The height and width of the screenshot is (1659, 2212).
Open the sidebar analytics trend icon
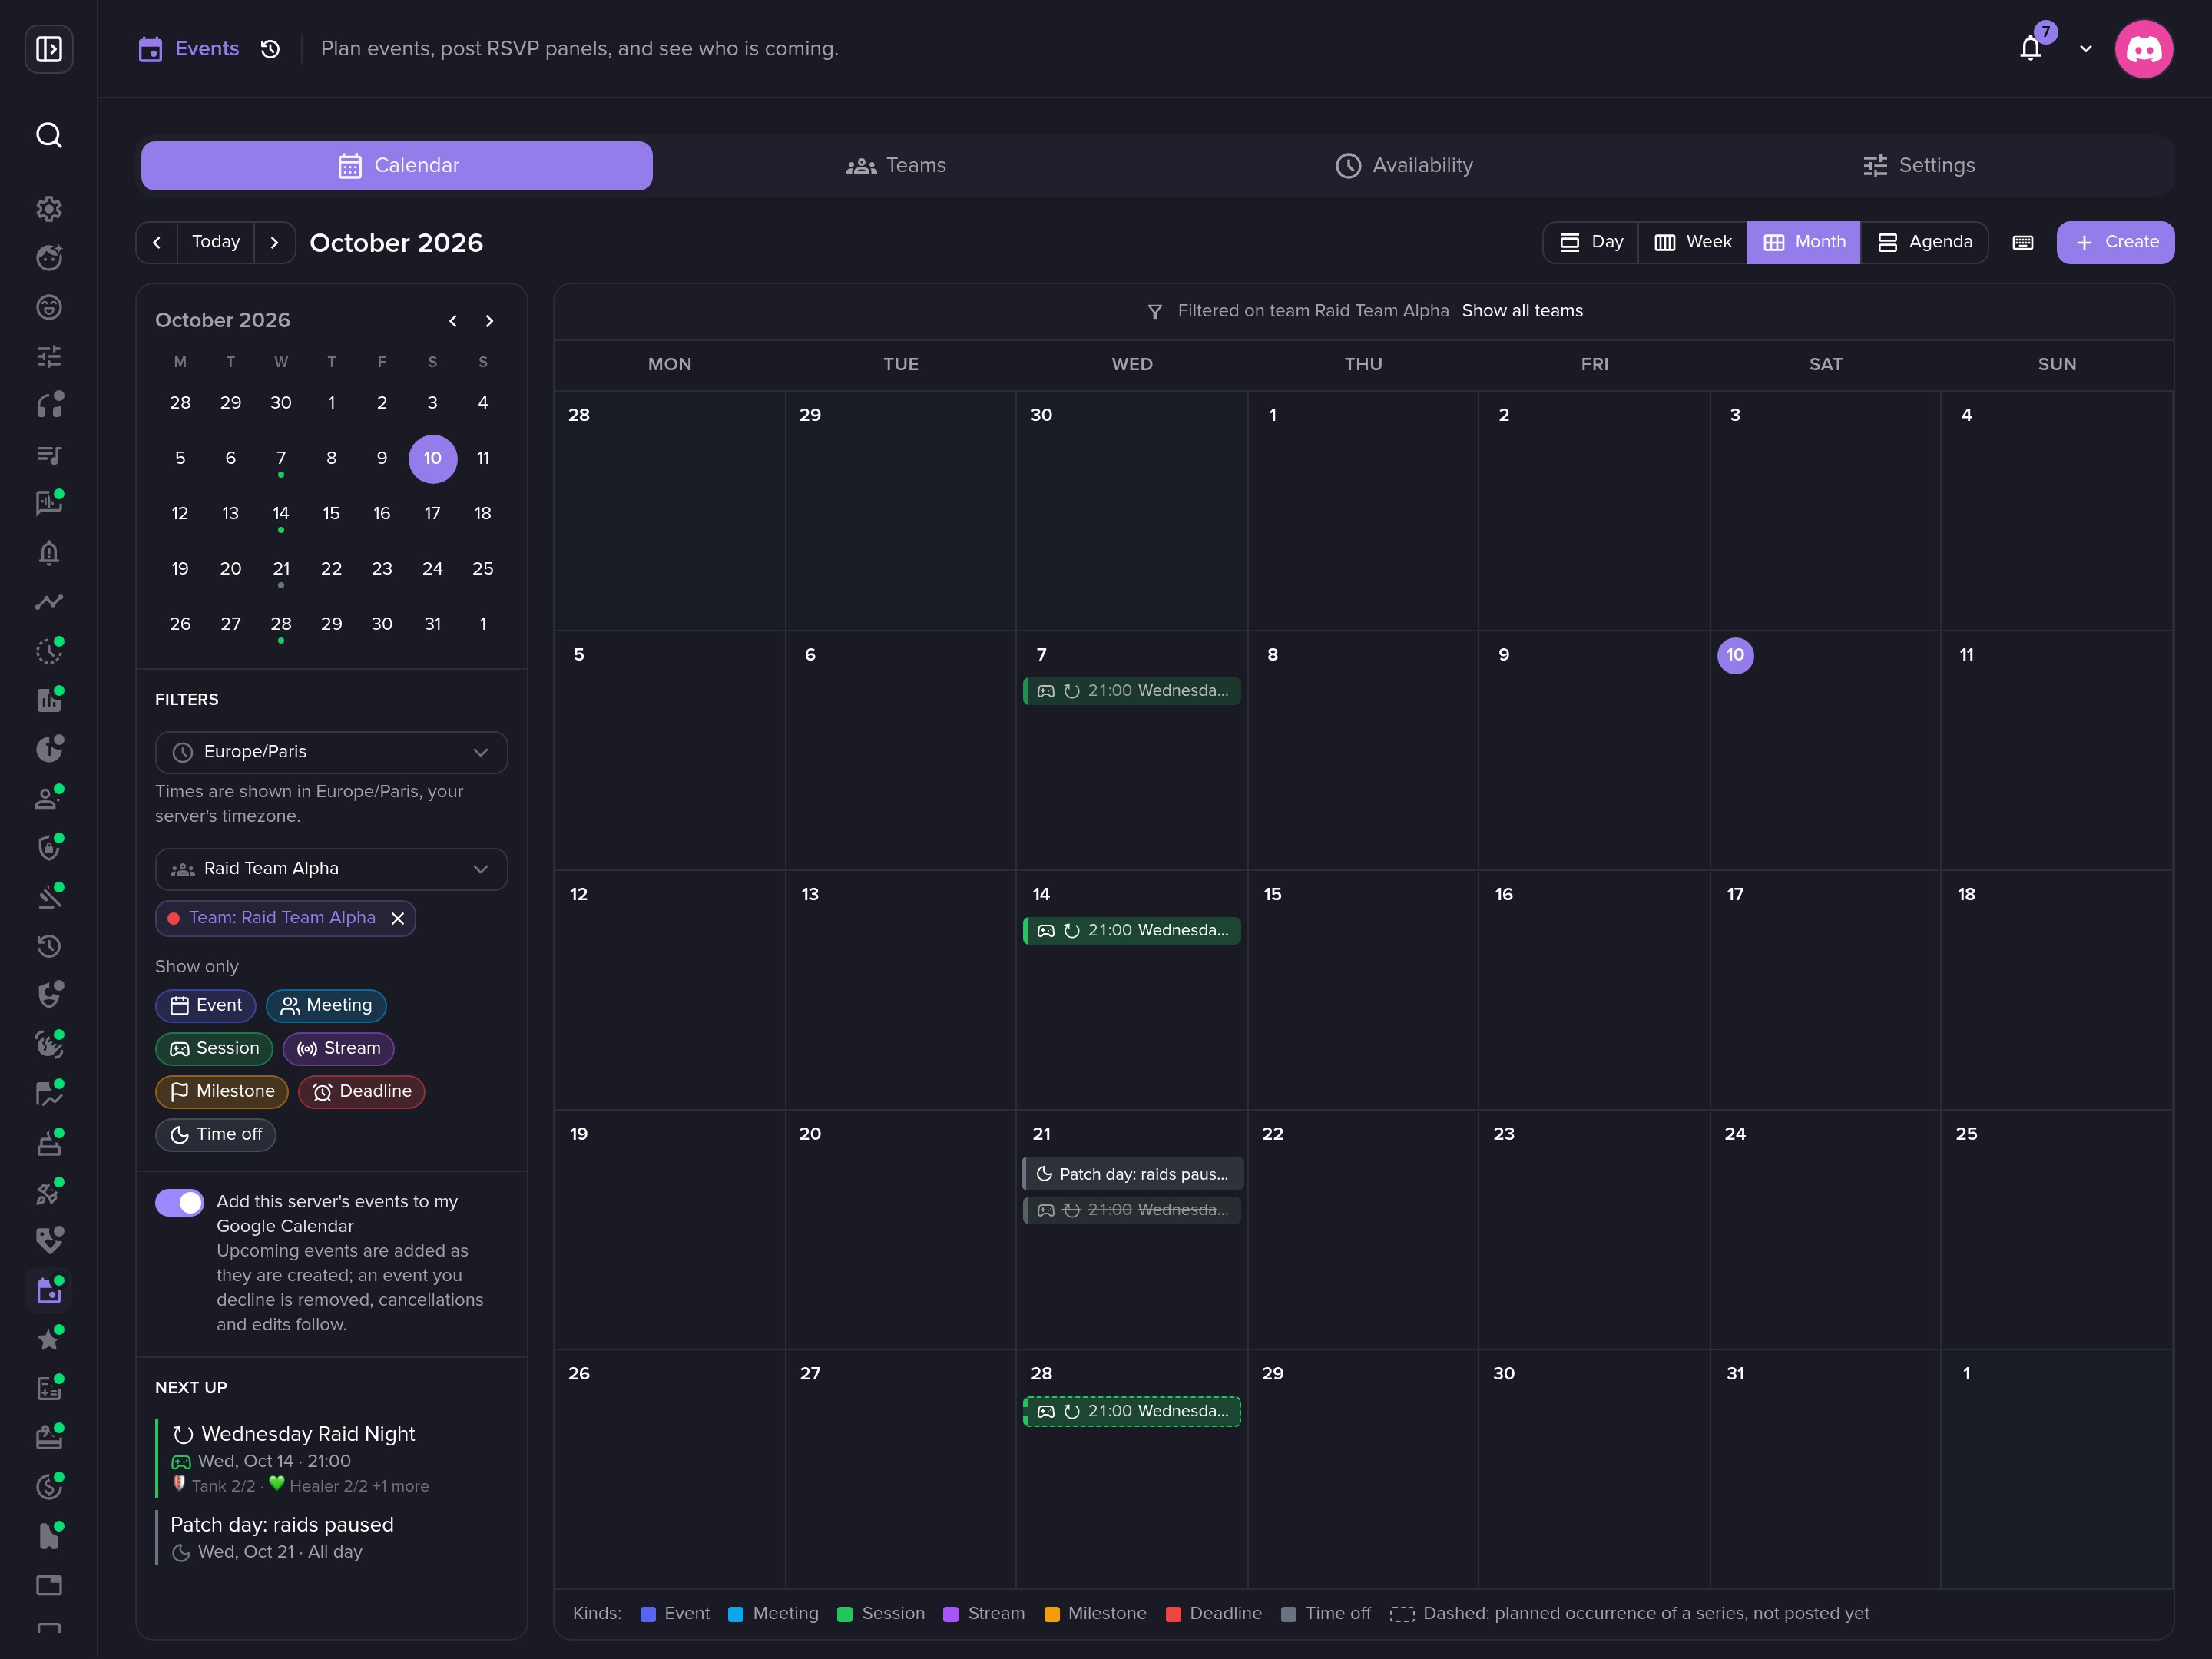coord(49,602)
